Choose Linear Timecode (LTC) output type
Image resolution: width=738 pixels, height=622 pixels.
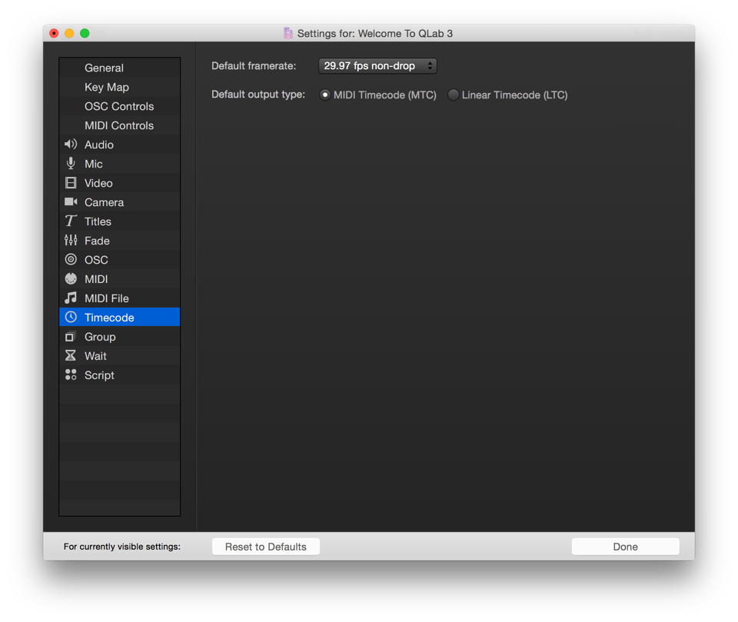coord(454,95)
